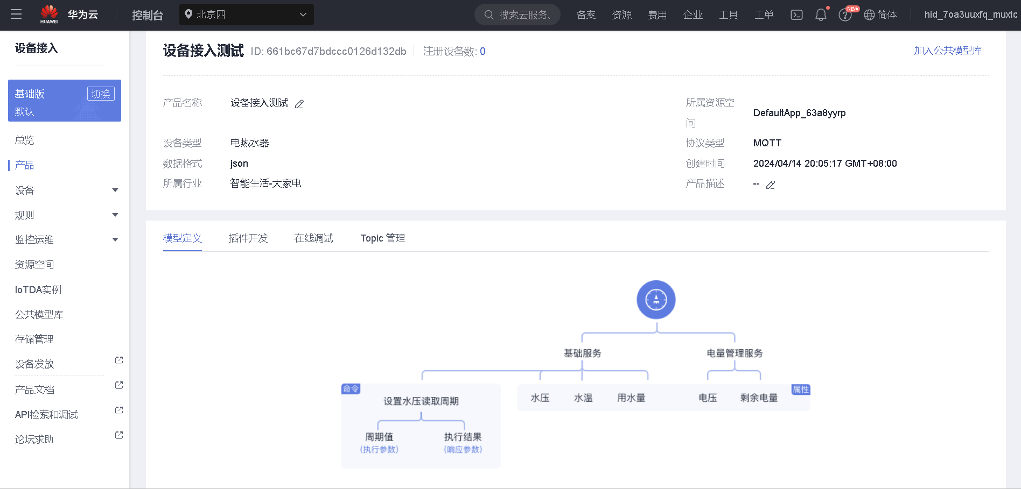Open the hamburger navigation menu

coord(16,15)
